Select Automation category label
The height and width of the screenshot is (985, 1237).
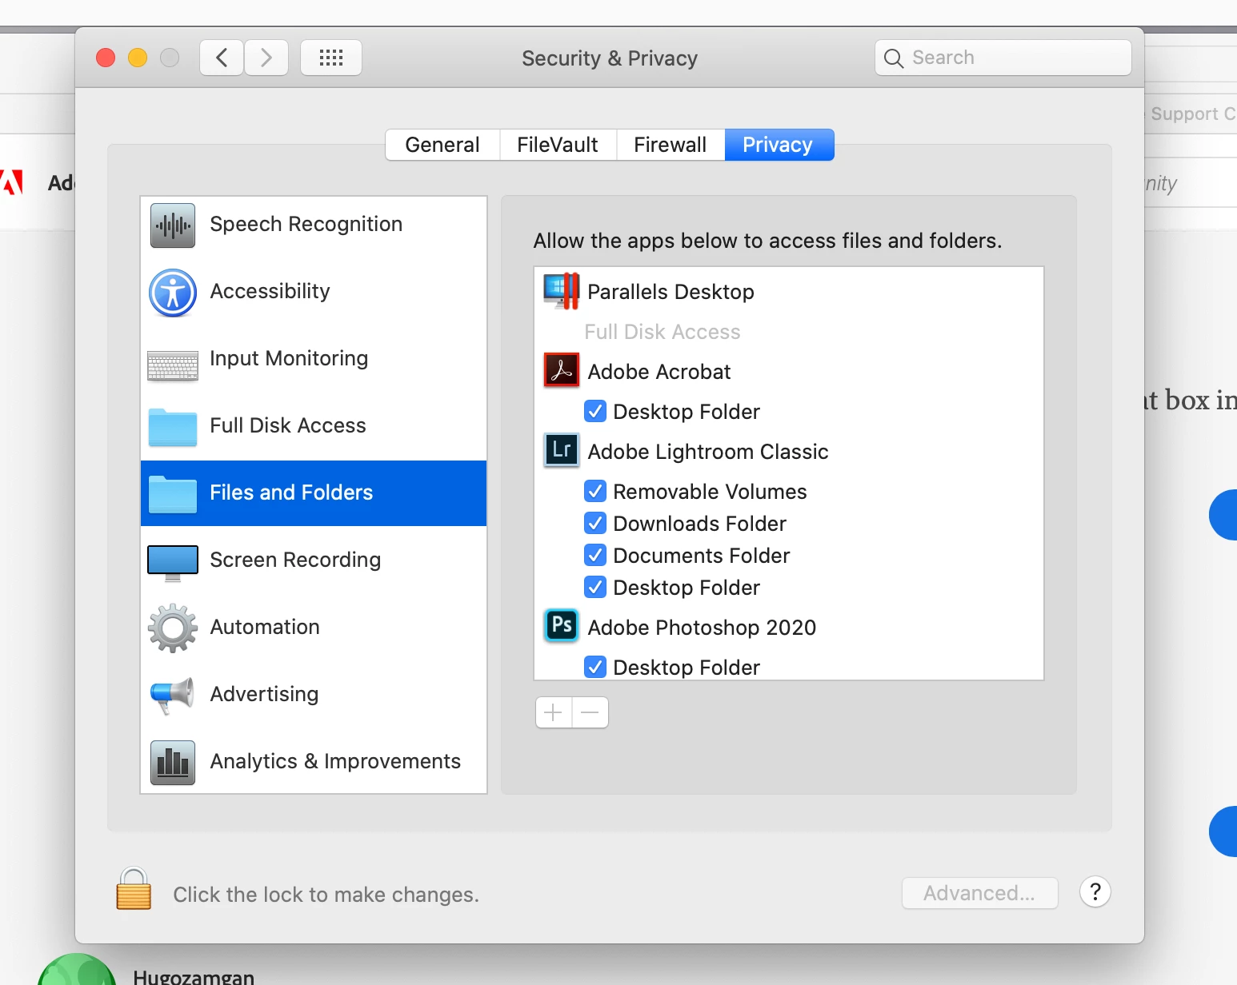pos(265,627)
